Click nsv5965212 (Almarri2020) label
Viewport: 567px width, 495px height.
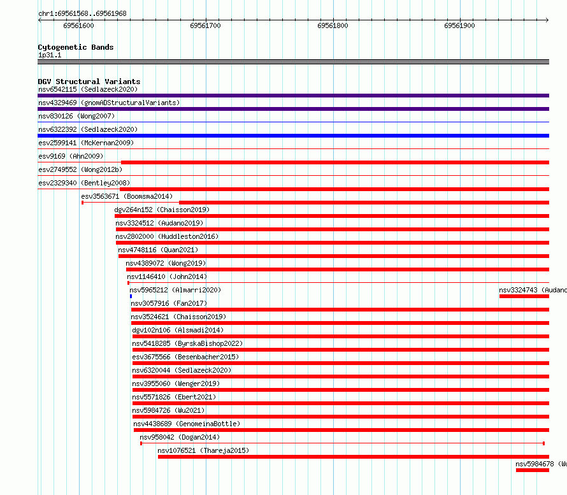[175, 290]
